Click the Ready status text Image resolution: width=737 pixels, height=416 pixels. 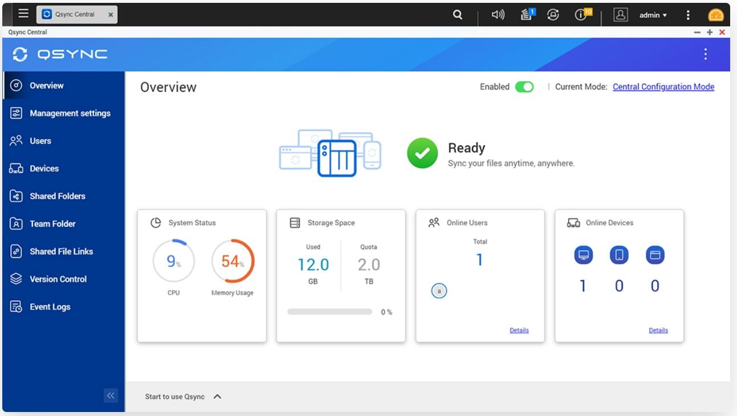pyautogui.click(x=466, y=148)
